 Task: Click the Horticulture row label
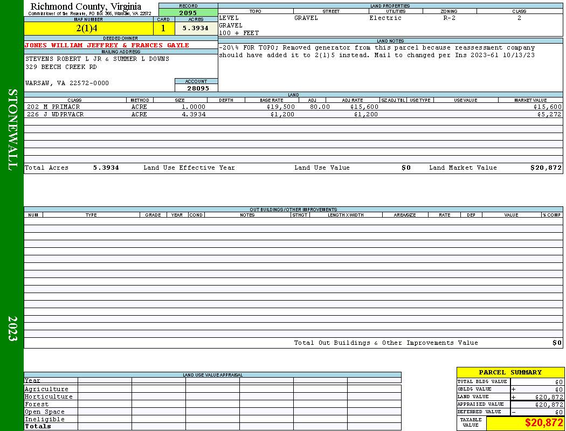[x=49, y=397]
